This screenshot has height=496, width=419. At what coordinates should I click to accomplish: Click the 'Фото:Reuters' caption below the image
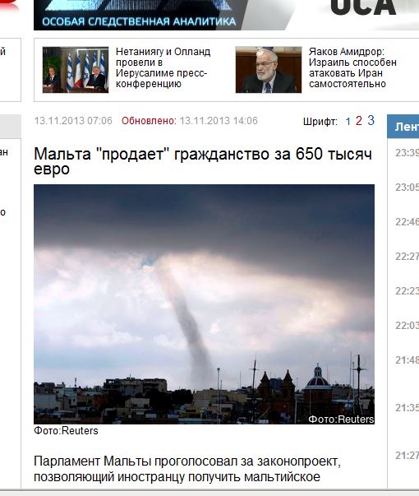(66, 431)
